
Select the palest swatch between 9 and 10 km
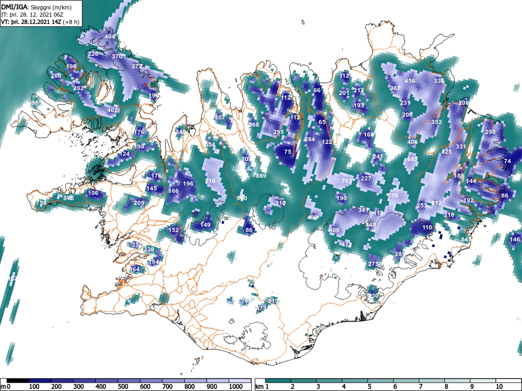pyautogui.click(x=483, y=381)
